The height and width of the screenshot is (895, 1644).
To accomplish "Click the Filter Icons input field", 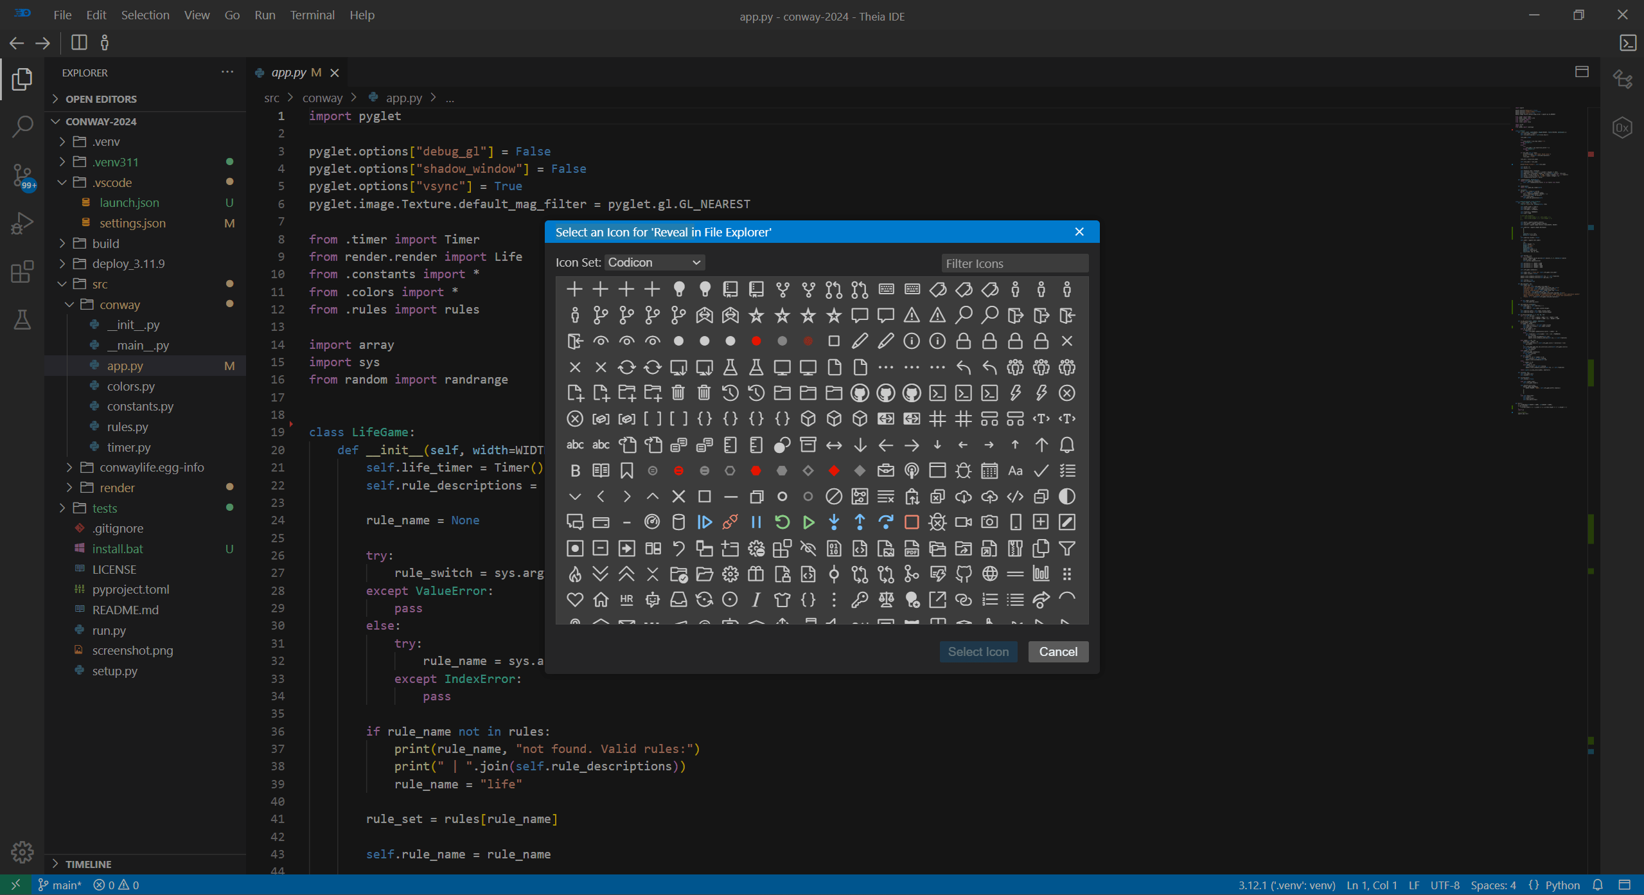I will 1014,263.
